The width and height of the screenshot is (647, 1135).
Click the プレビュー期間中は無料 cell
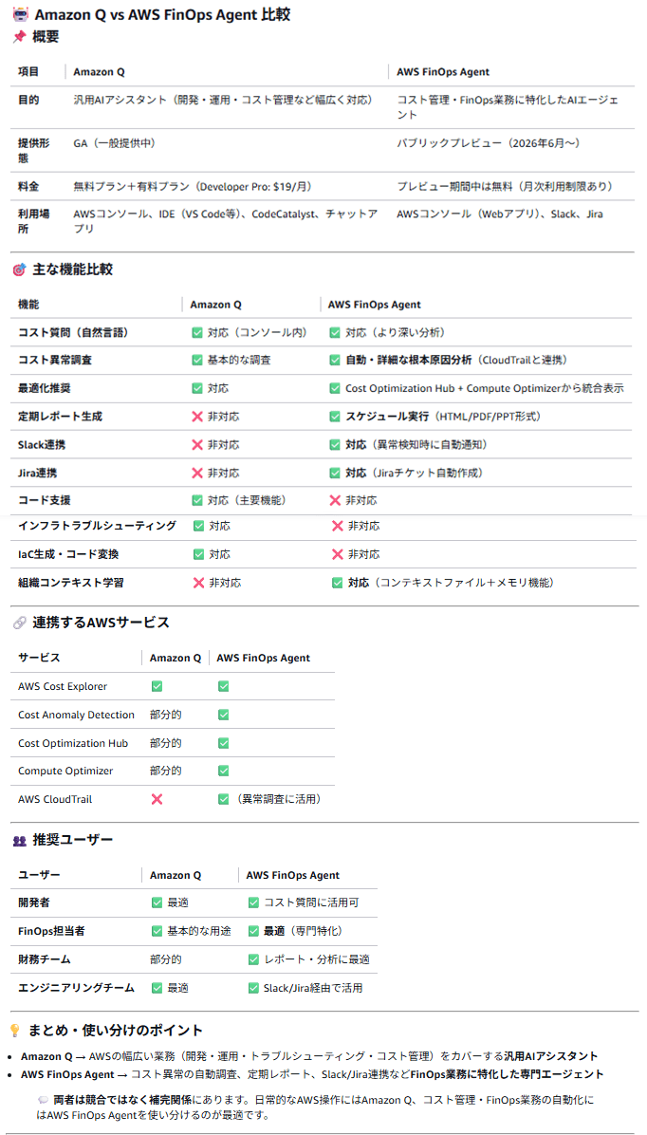pos(505,187)
